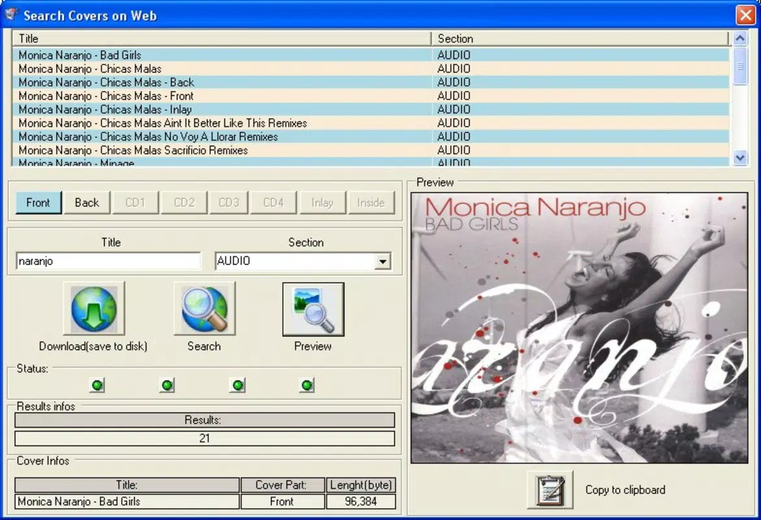Select the CD3 cover part button
The width and height of the screenshot is (761, 520).
(229, 202)
